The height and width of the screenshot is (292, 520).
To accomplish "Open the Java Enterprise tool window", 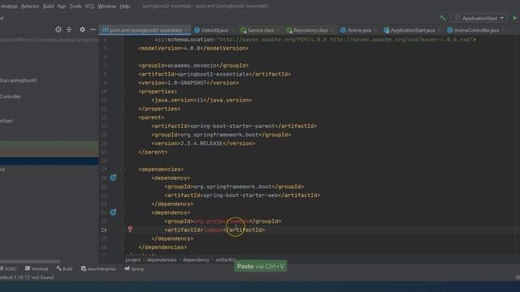I will coord(98,268).
